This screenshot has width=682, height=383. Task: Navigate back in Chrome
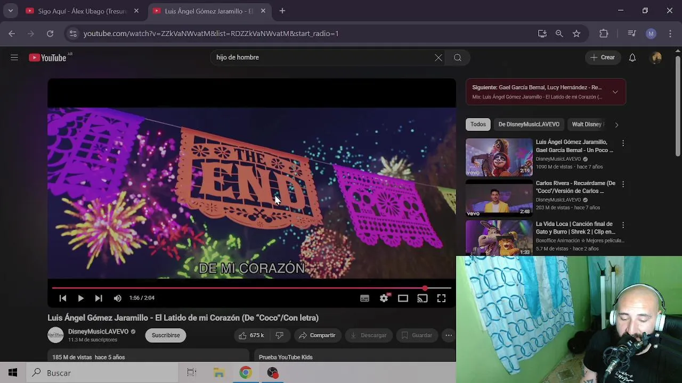[x=12, y=34]
